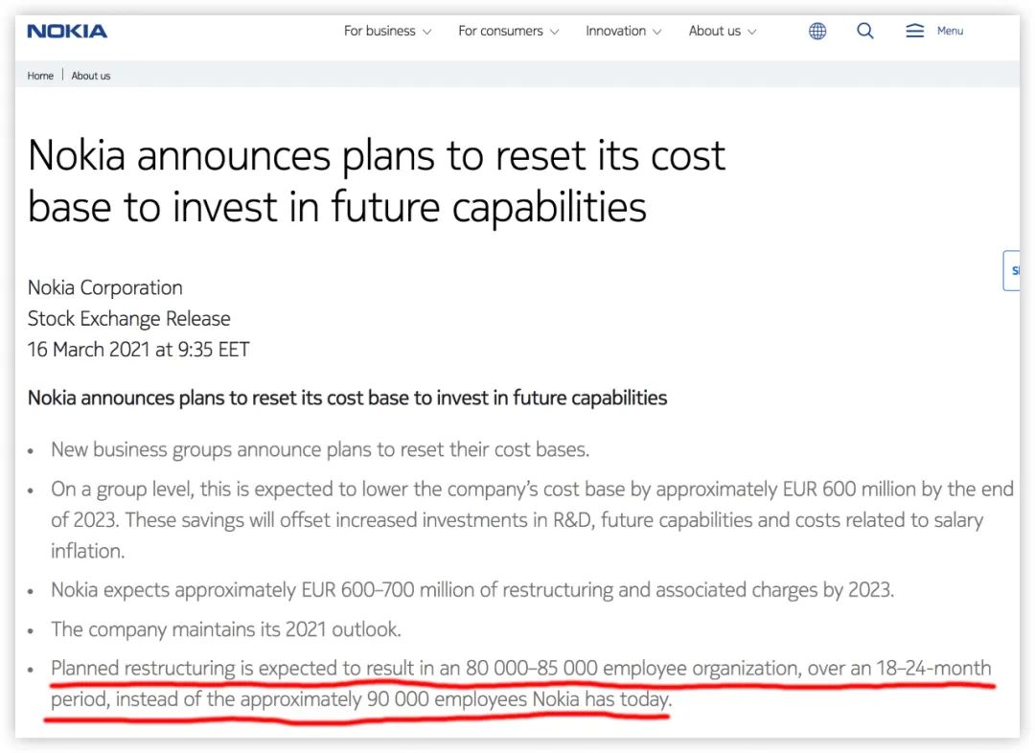1035x753 pixels.
Task: Click the About us breadcrumb link
Action: tap(91, 76)
